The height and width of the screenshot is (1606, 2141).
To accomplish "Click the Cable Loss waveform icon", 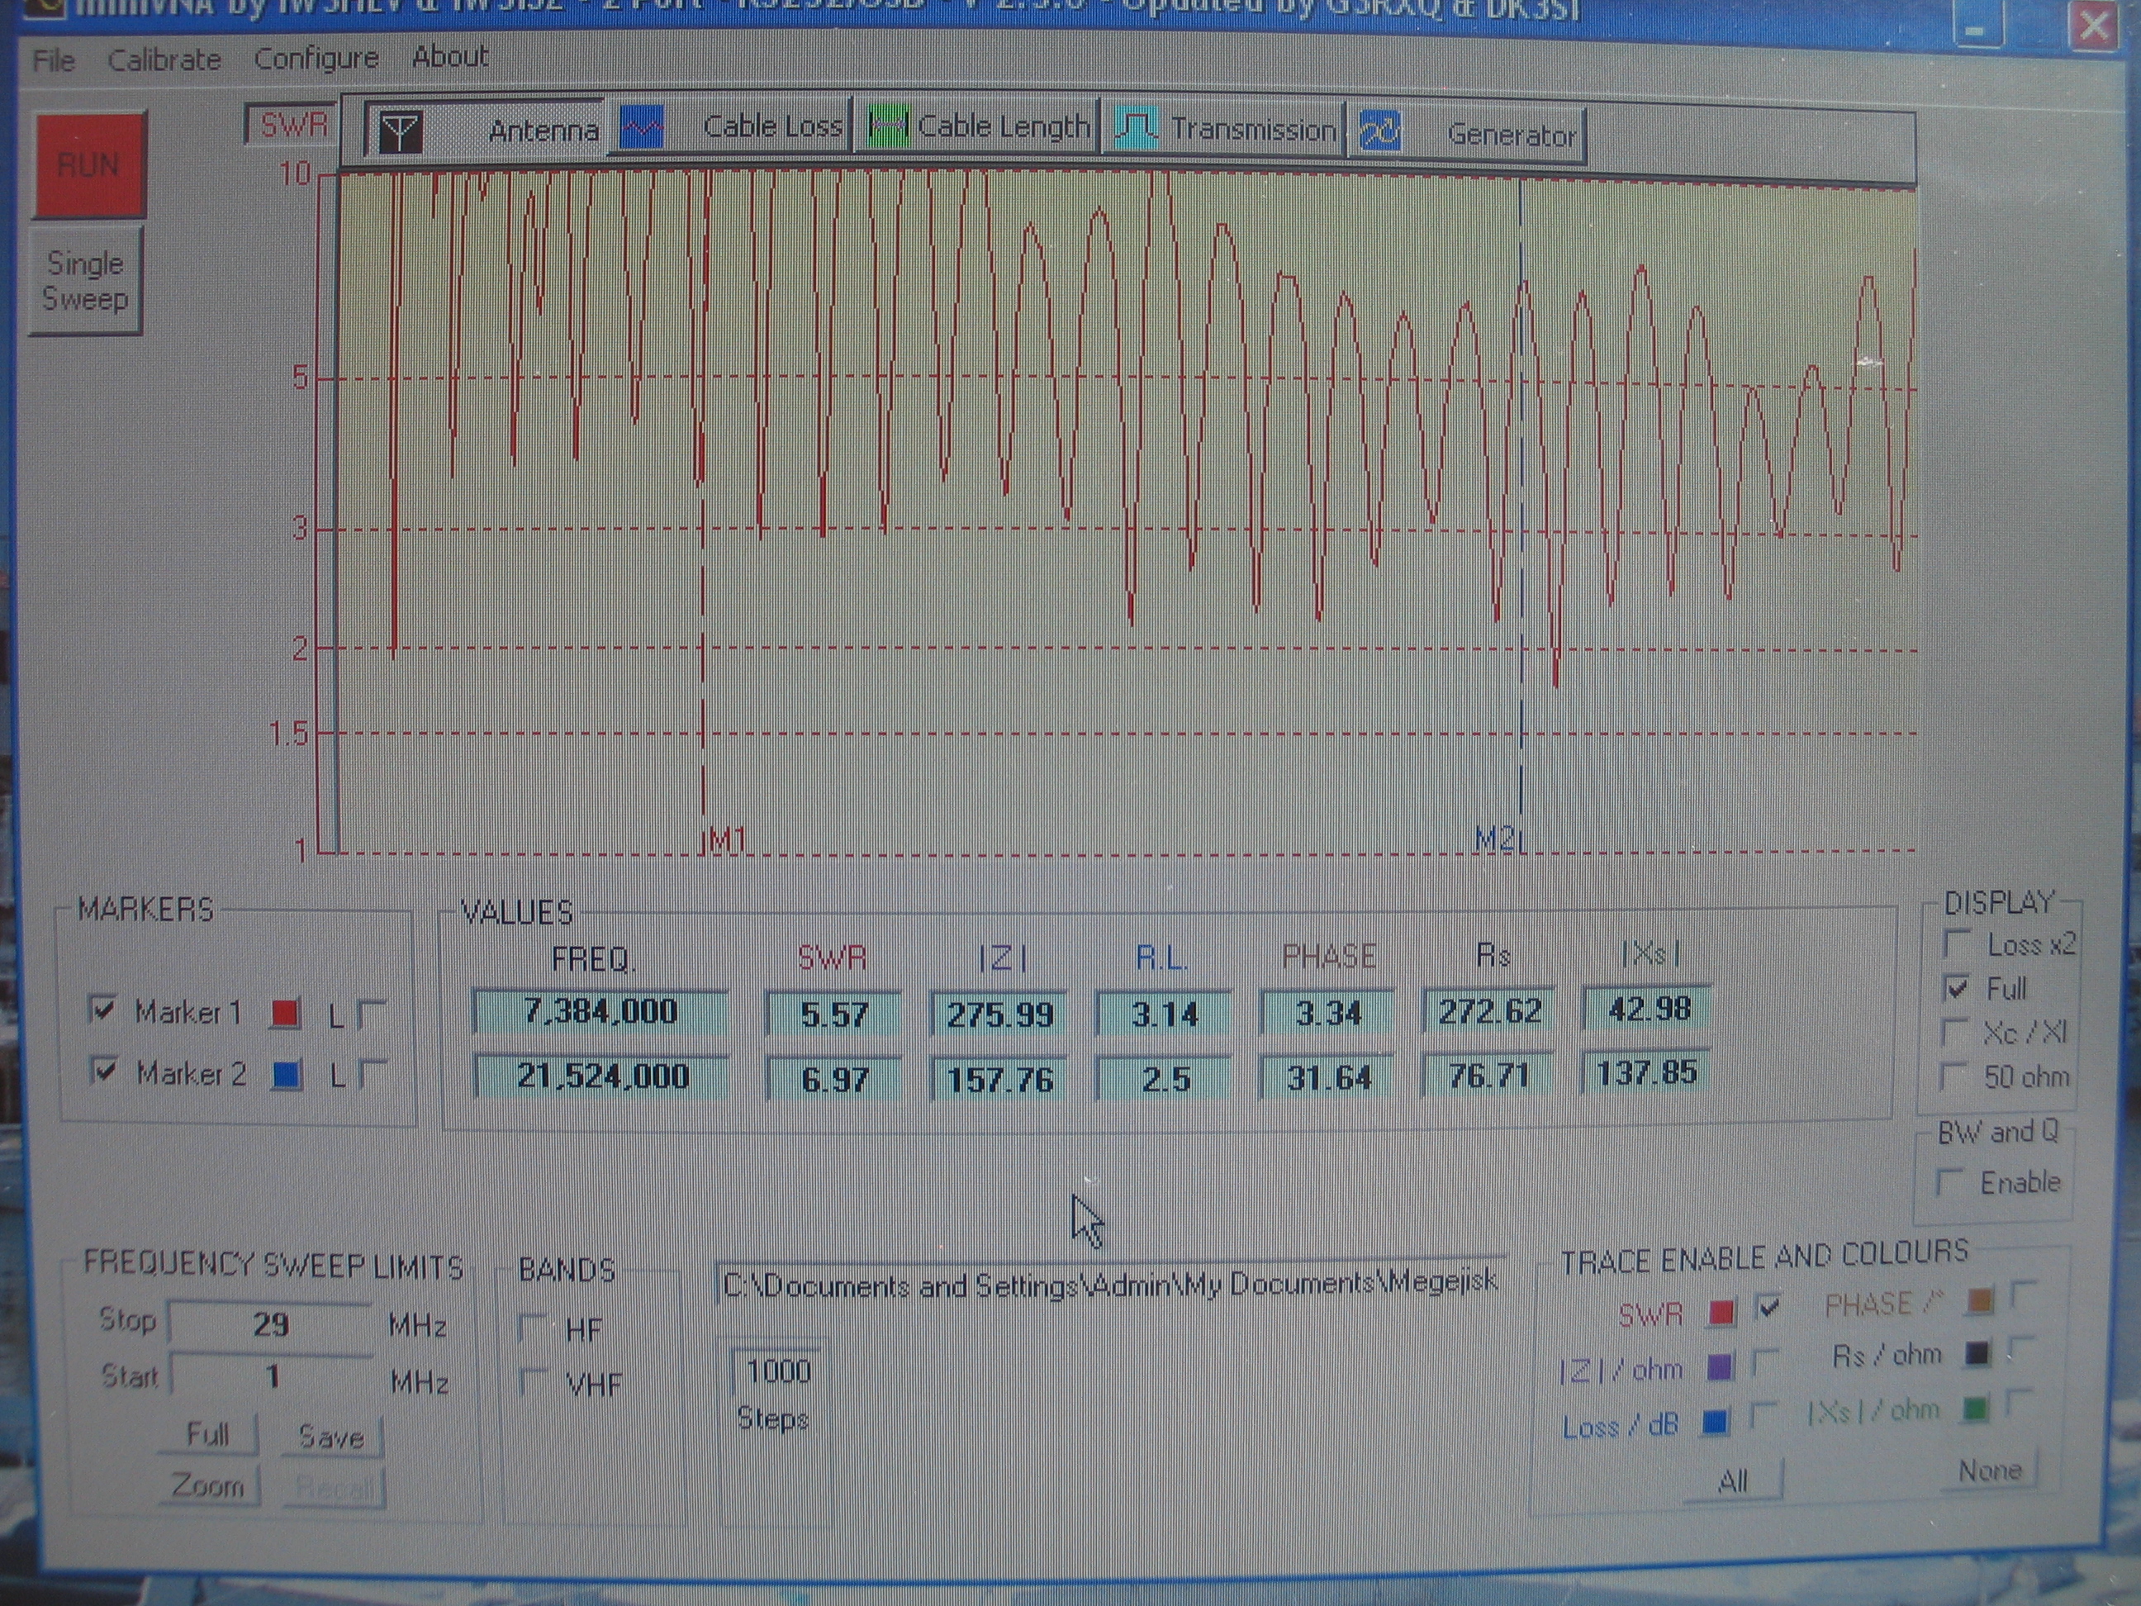I will (641, 128).
